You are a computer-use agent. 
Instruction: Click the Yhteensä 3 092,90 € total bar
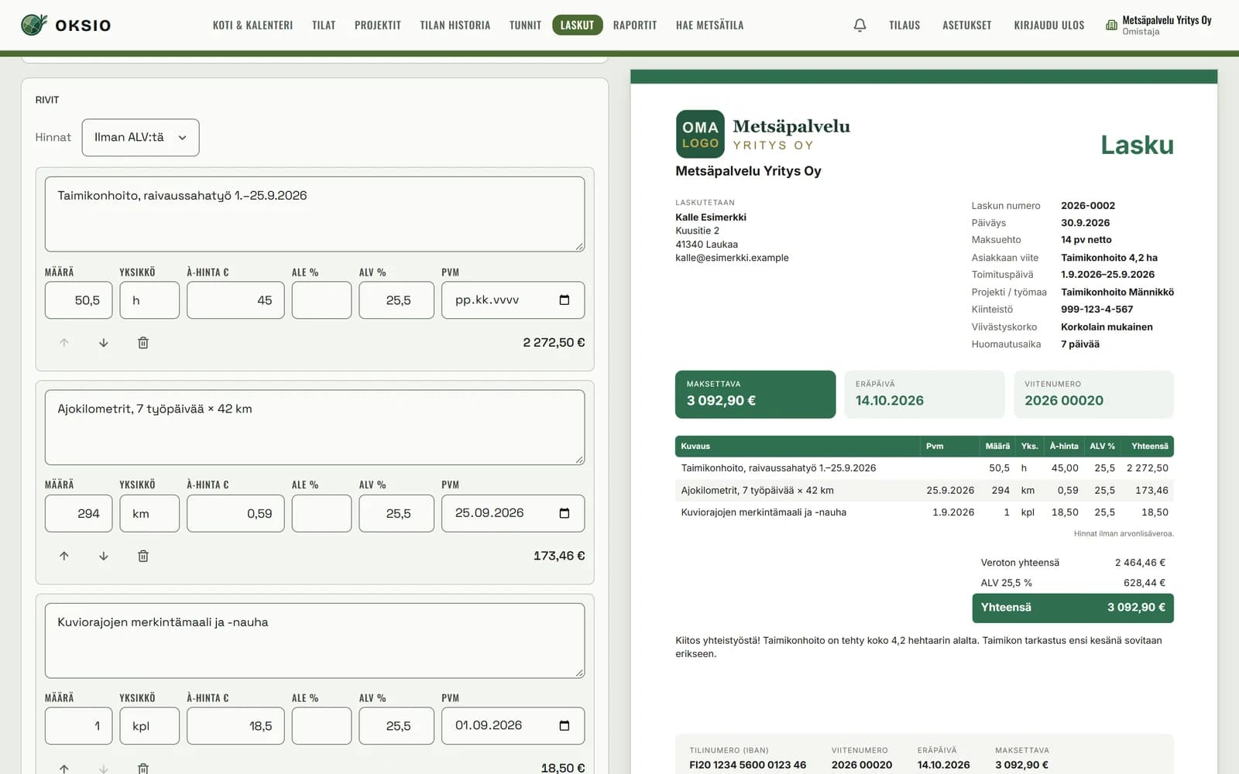[x=1073, y=608]
